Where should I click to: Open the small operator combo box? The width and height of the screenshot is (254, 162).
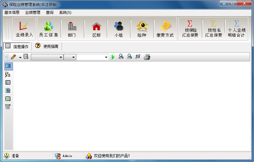tap(70, 57)
